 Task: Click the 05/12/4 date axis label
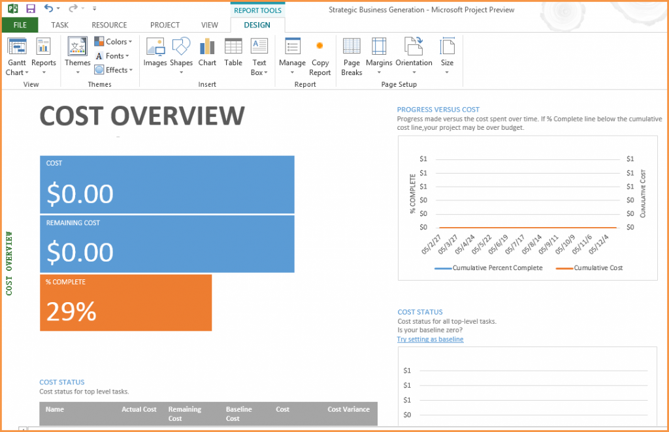point(598,244)
